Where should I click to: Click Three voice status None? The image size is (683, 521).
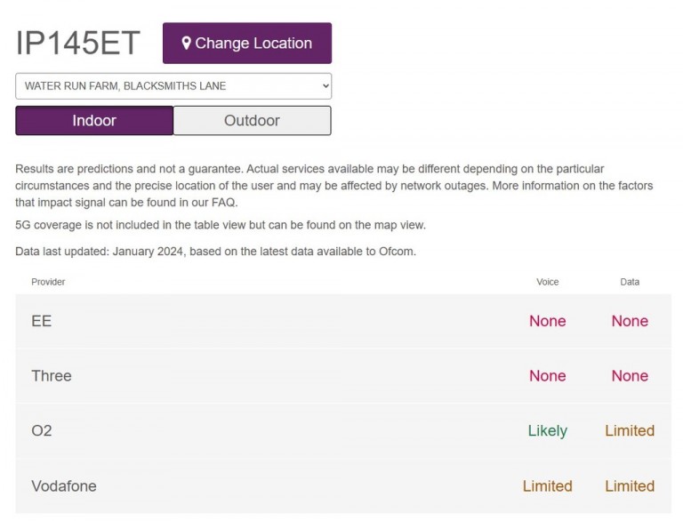click(548, 376)
